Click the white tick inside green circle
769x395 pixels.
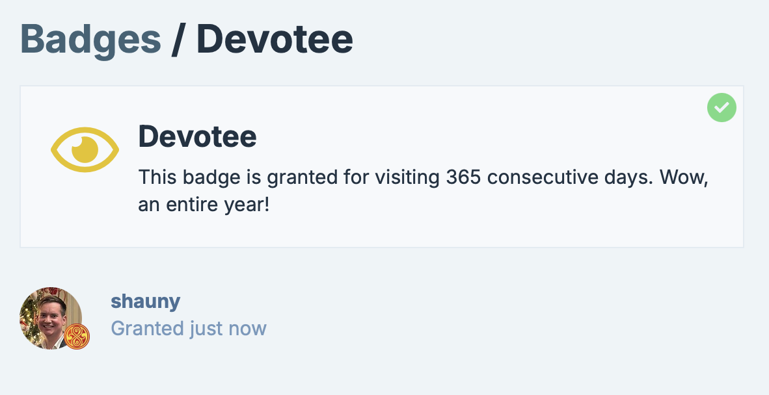coord(722,107)
